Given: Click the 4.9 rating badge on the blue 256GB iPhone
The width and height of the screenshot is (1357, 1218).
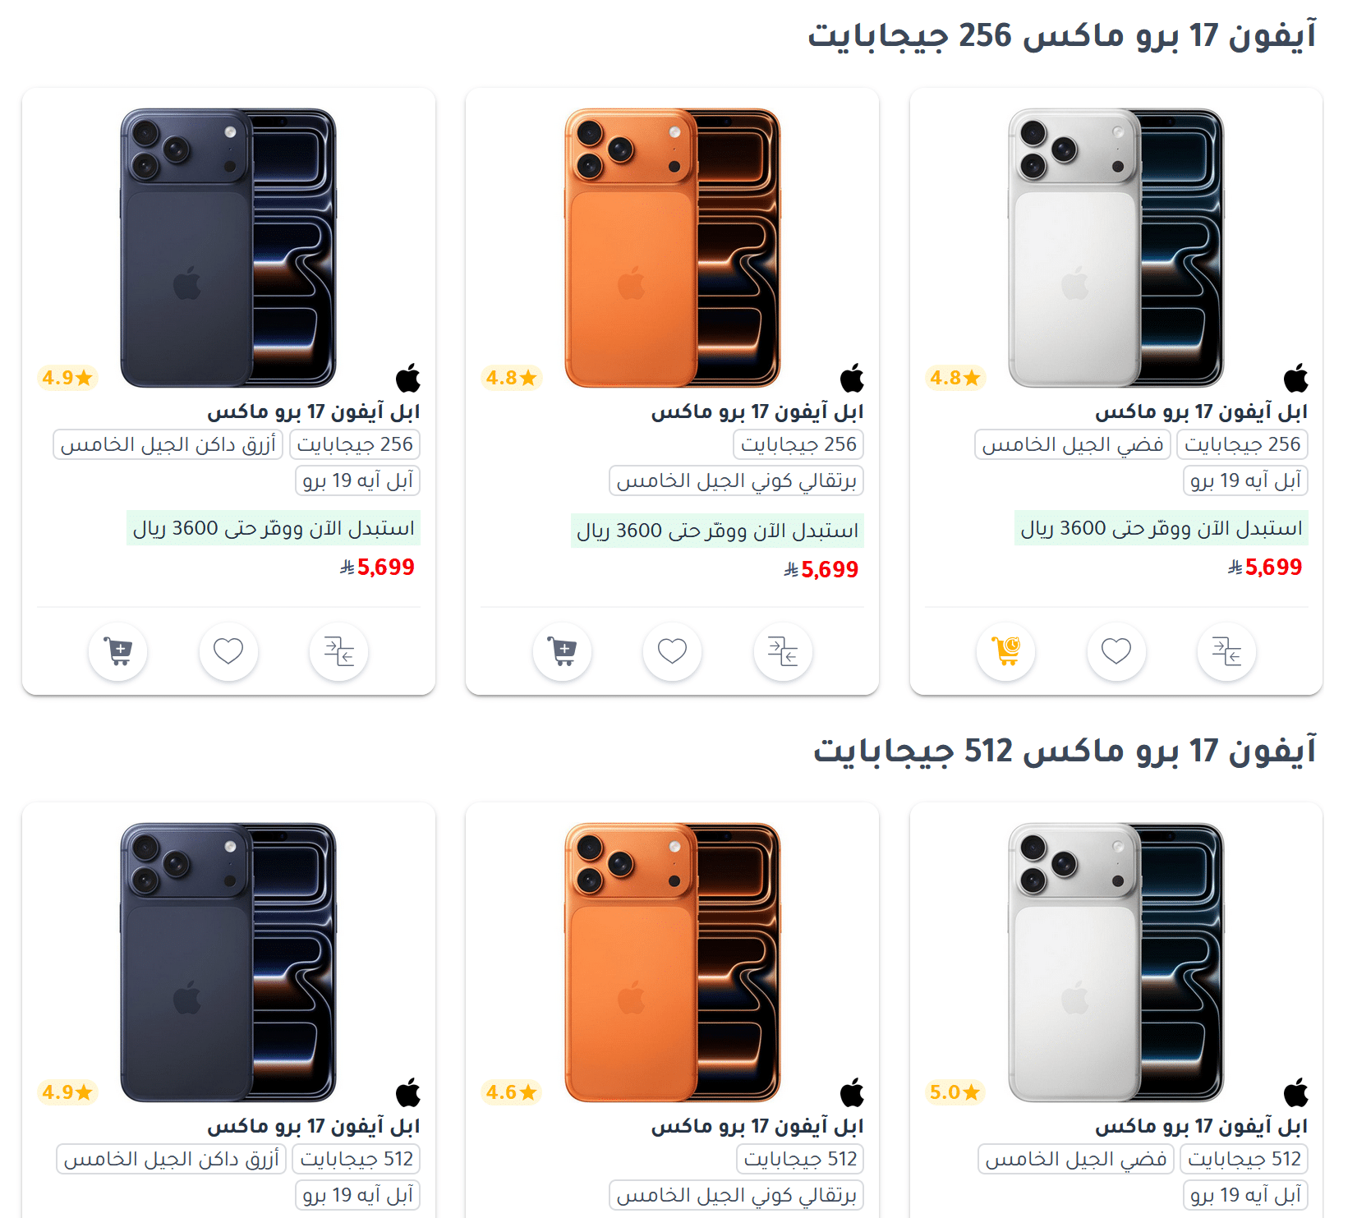Looking at the screenshot, I should (x=67, y=378).
